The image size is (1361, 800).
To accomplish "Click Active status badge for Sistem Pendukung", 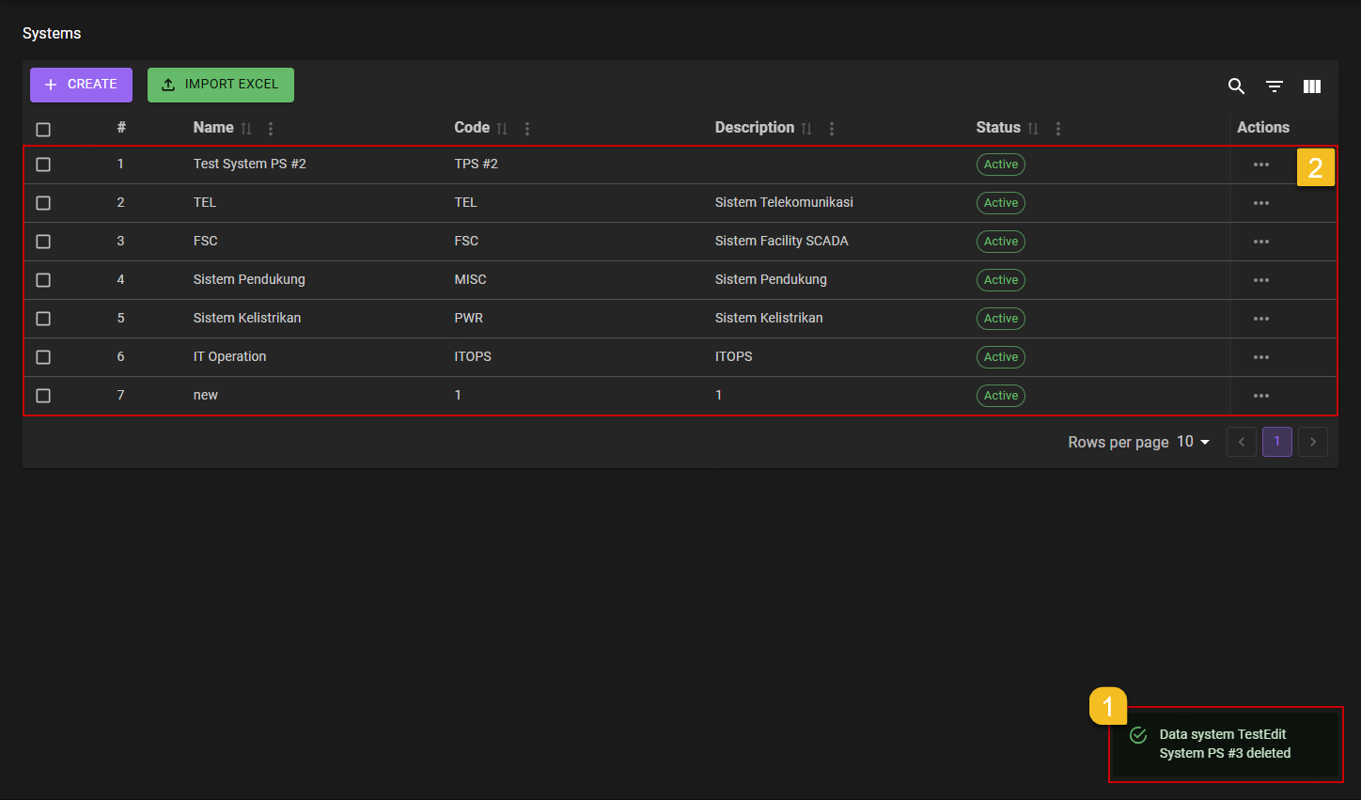I will tap(1000, 280).
